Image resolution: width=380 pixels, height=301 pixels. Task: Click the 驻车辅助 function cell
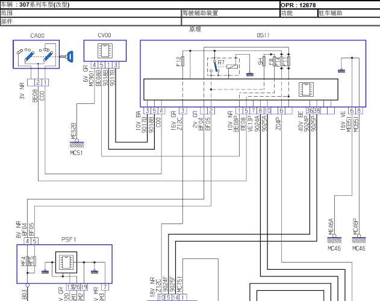click(x=349, y=13)
